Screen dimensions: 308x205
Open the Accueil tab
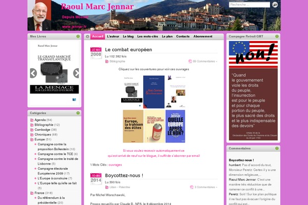[98, 36]
